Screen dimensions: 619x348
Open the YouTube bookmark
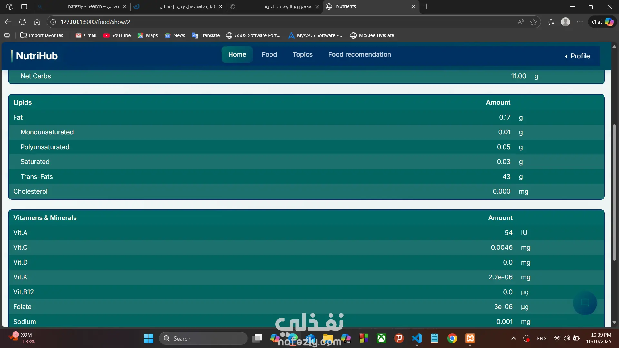coord(117,35)
